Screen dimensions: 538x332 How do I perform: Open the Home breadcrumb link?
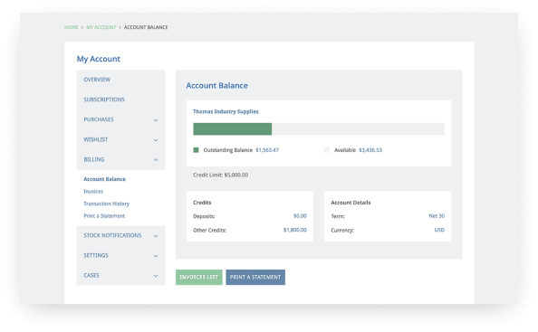(x=71, y=27)
